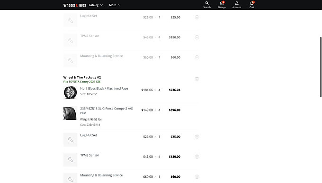The image size is (322, 183).
Task: Delete Package #2 Lug Nut Set
Action: (x=197, y=137)
